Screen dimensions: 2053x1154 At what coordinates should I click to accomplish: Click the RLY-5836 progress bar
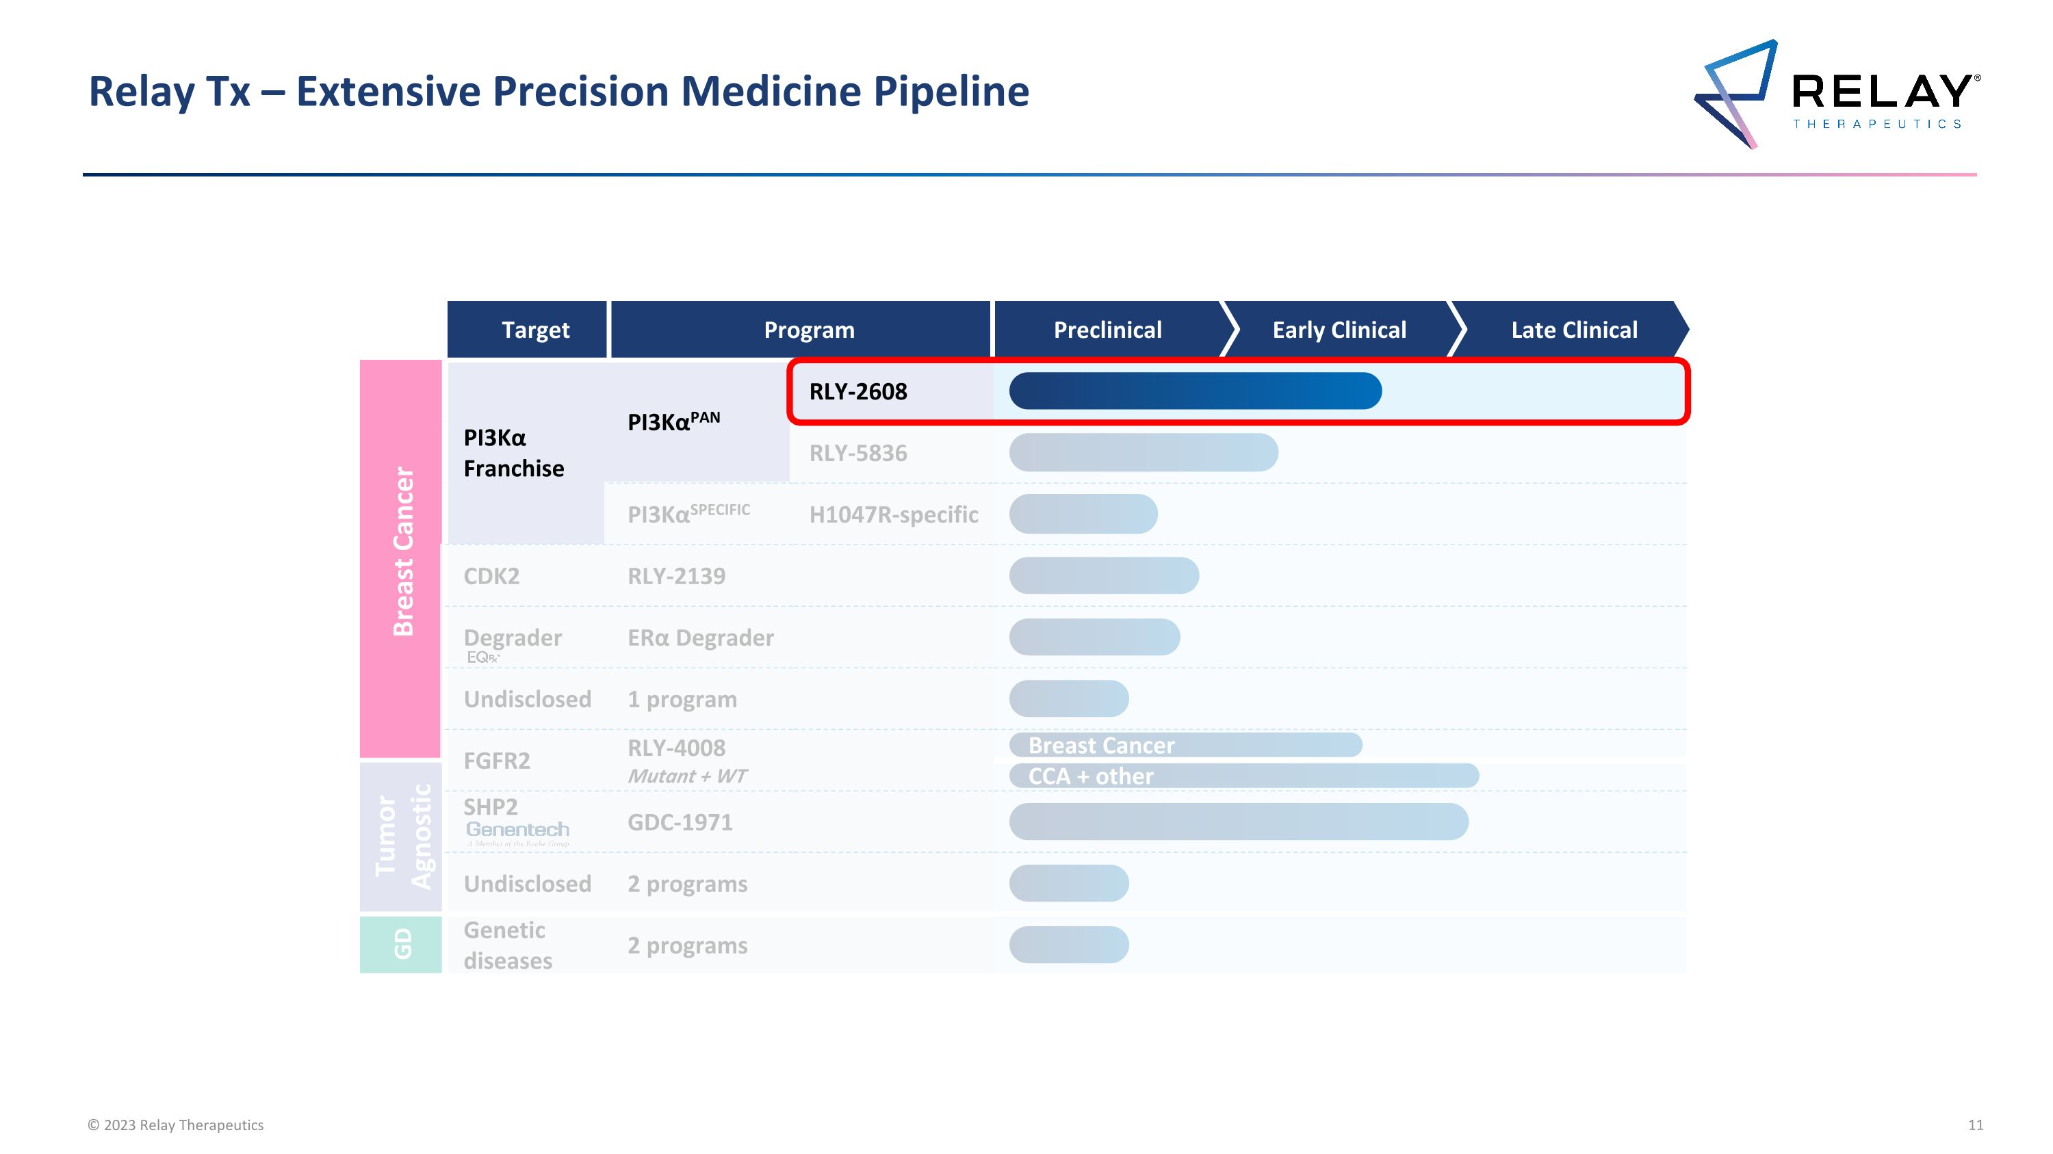(x=1143, y=452)
